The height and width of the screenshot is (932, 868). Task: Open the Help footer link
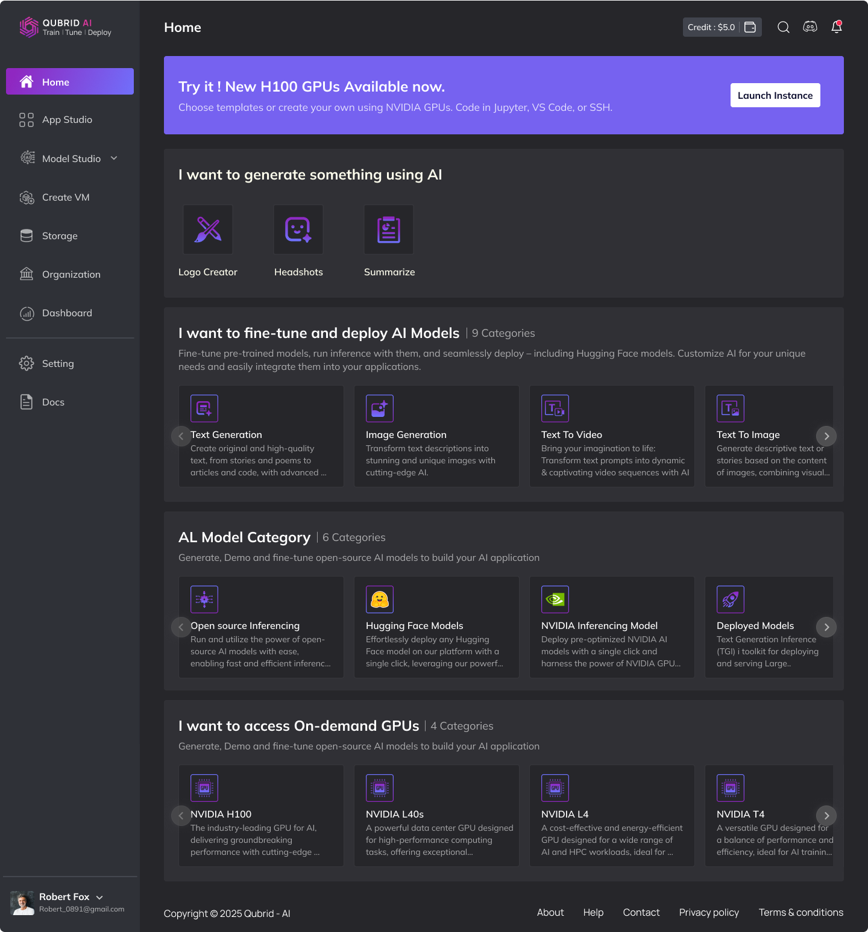pyautogui.click(x=593, y=913)
